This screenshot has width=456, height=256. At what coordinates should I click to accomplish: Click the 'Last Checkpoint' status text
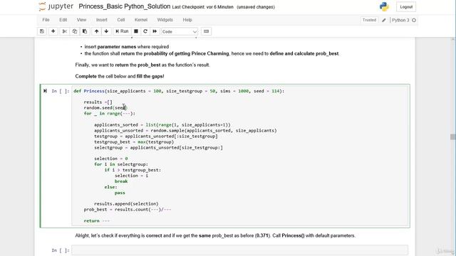202,7
